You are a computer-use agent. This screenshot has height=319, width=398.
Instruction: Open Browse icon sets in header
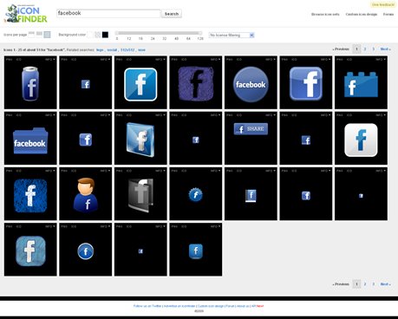[x=325, y=14]
